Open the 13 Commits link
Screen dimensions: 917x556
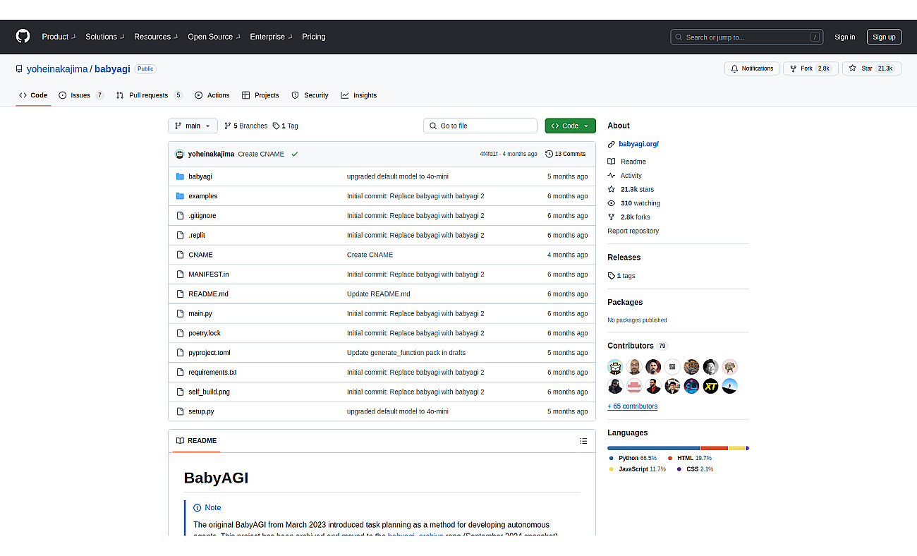[x=566, y=154]
